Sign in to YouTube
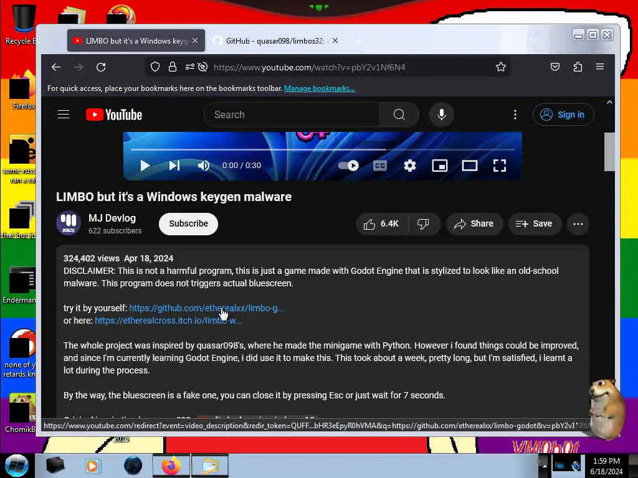Viewport: 638px width, 478px height. [x=563, y=115]
